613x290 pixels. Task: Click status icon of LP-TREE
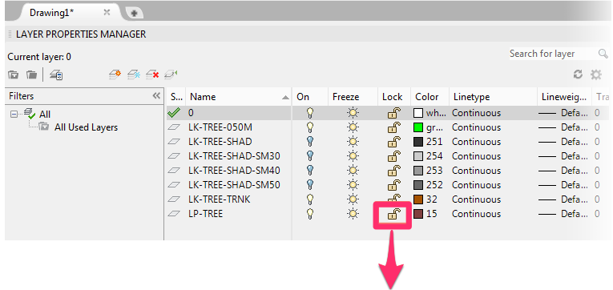tap(174, 214)
